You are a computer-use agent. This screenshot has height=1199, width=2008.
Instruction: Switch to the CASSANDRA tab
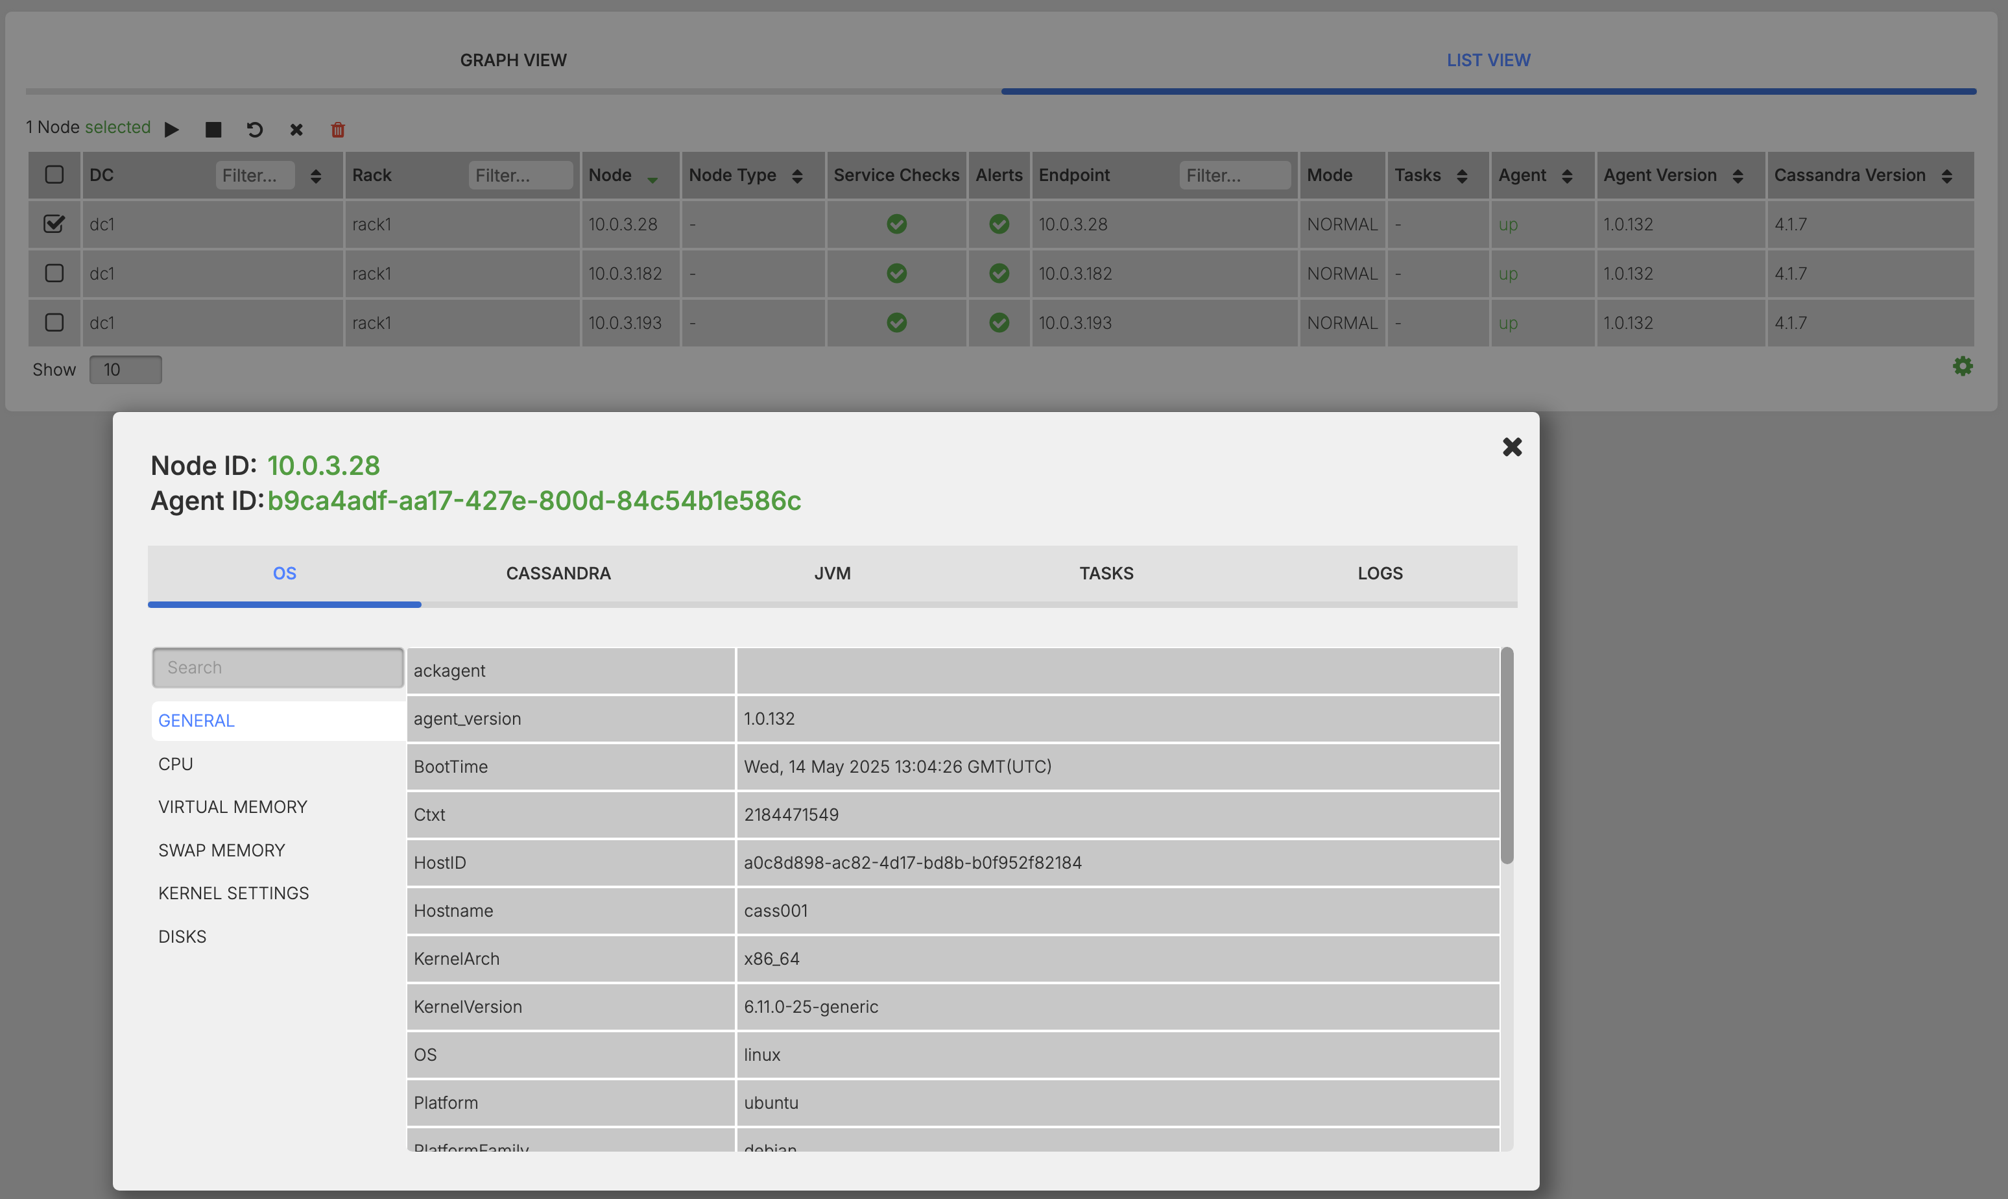pyautogui.click(x=558, y=573)
